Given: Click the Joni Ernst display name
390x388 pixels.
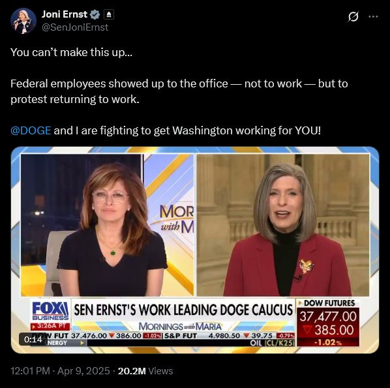Looking at the screenshot, I should [x=65, y=14].
